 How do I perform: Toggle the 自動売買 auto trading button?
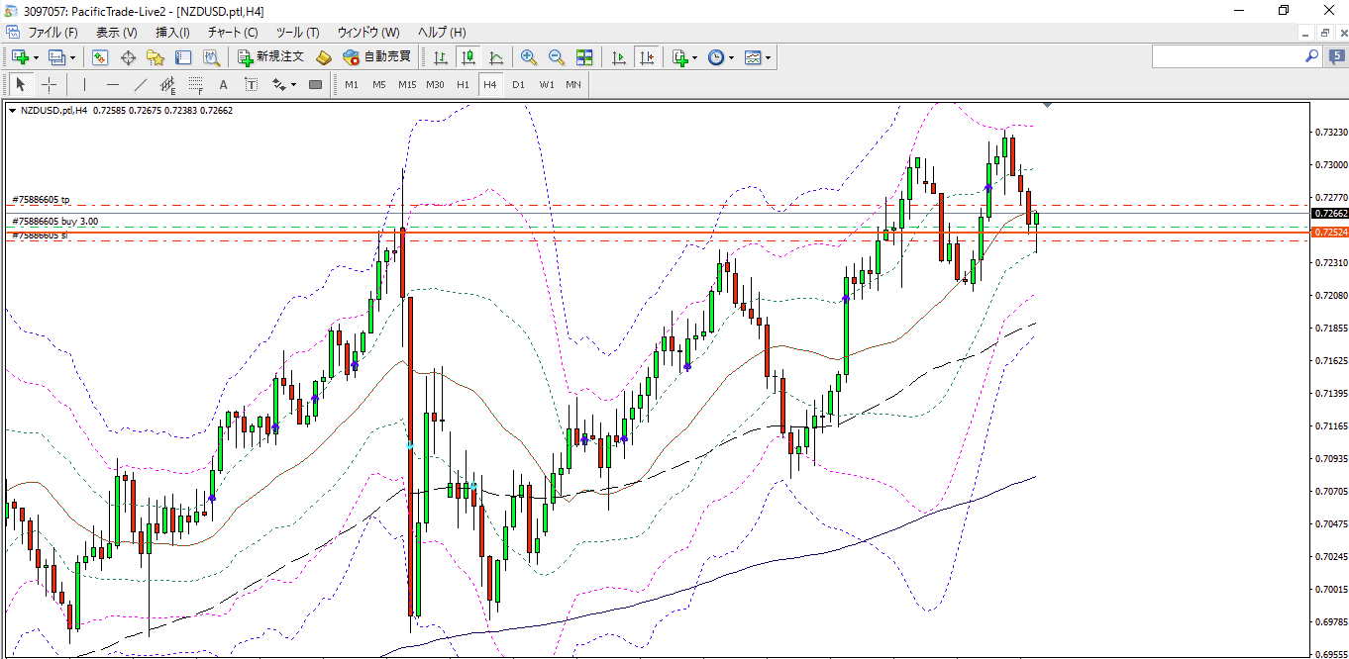(x=376, y=57)
